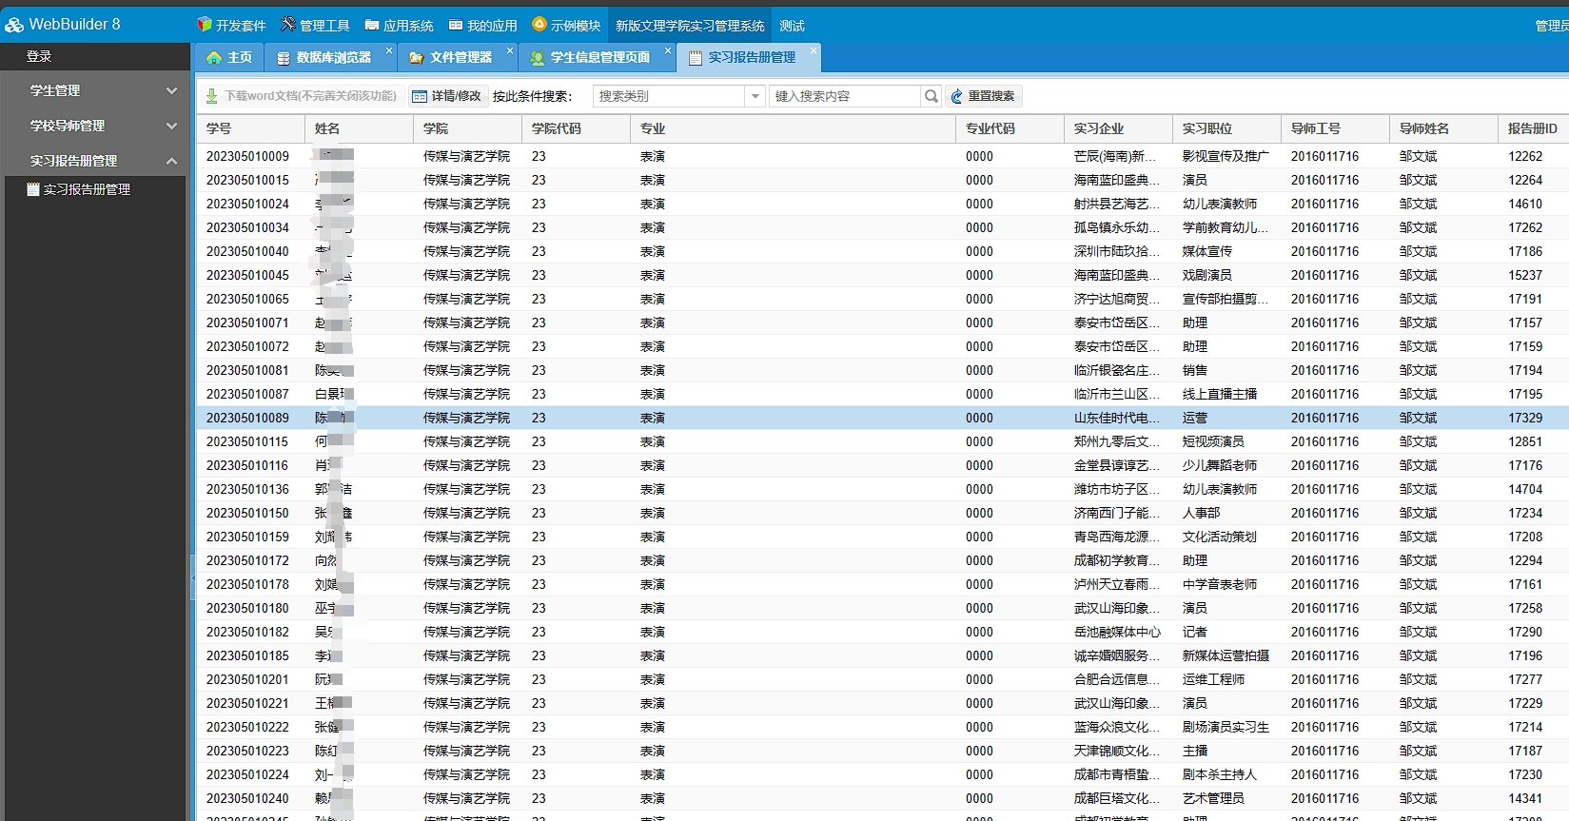Screen dimensions: 1569x821
Task: Click the 下载word文档 toolbar button
Action: (x=301, y=96)
